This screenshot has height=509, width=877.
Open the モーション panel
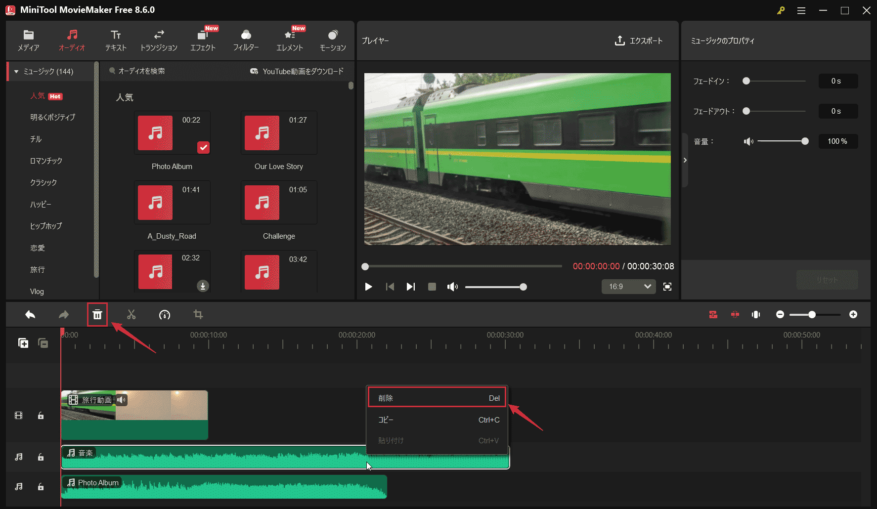point(332,40)
